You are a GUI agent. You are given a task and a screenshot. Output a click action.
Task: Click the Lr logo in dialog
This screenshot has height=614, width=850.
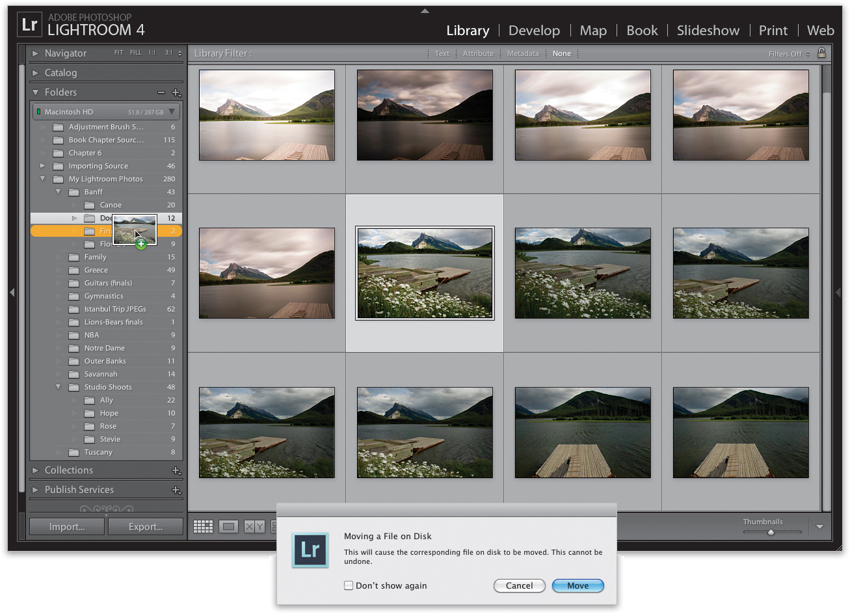point(310,550)
